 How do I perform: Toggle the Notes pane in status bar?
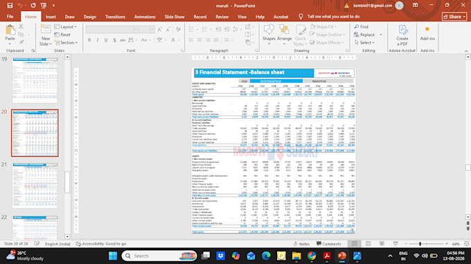point(302,244)
